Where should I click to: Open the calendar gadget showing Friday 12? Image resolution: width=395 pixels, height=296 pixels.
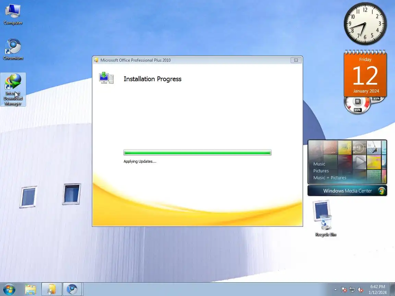click(x=365, y=74)
